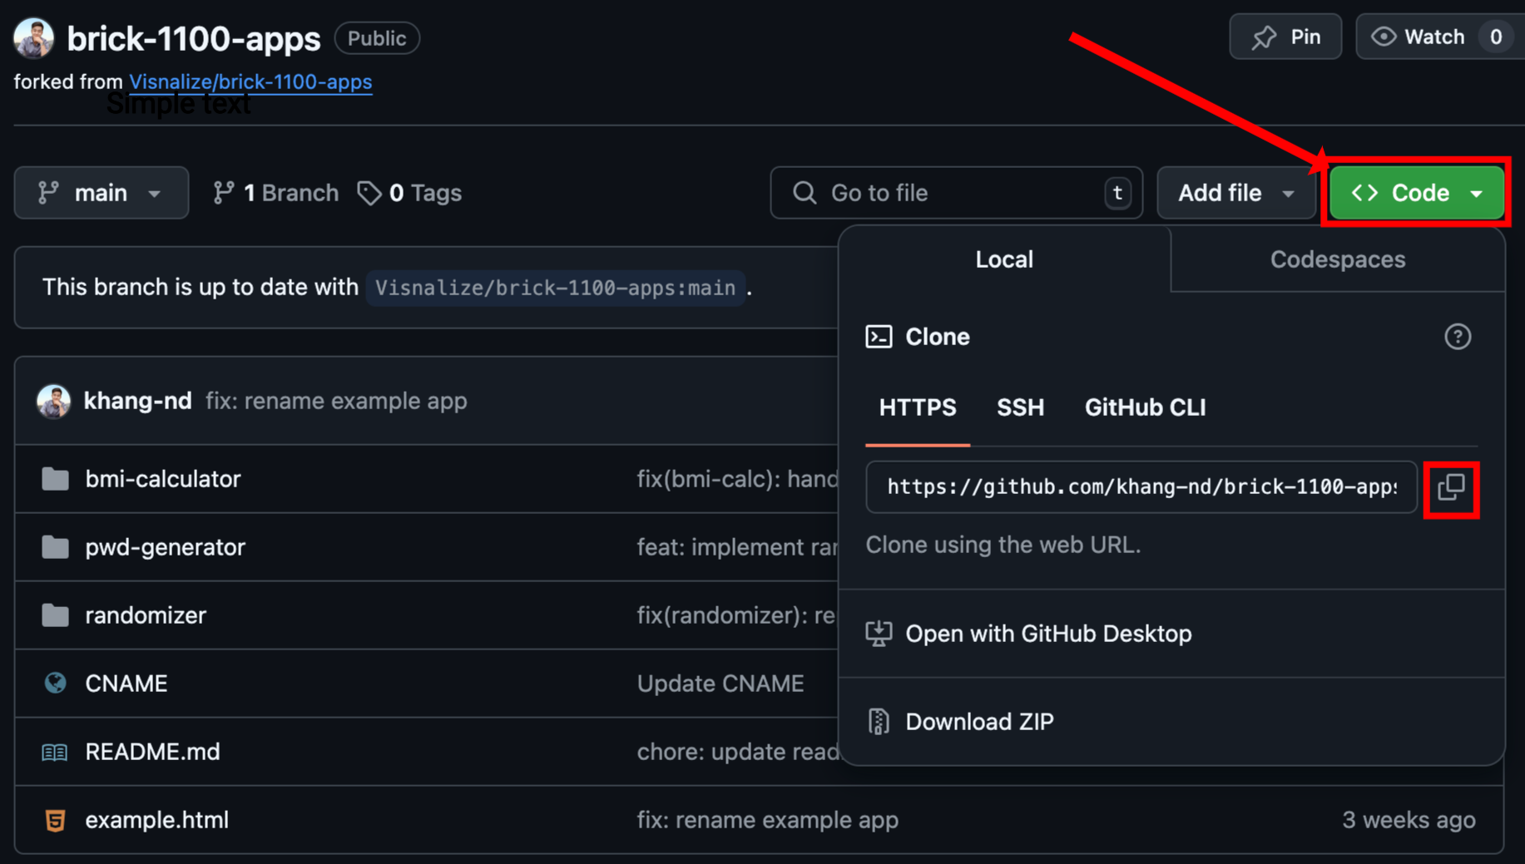Image resolution: width=1525 pixels, height=864 pixels.
Task: Open the Clone help question mark icon
Action: click(1458, 337)
